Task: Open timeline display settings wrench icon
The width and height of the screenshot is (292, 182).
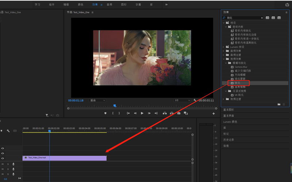Action: click(x=8, y=130)
